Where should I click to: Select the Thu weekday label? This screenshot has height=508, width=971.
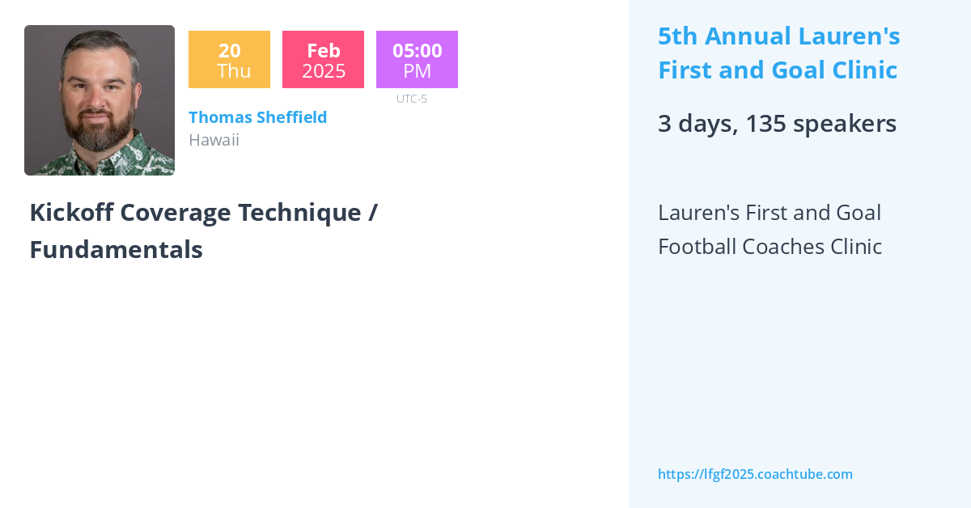(234, 71)
